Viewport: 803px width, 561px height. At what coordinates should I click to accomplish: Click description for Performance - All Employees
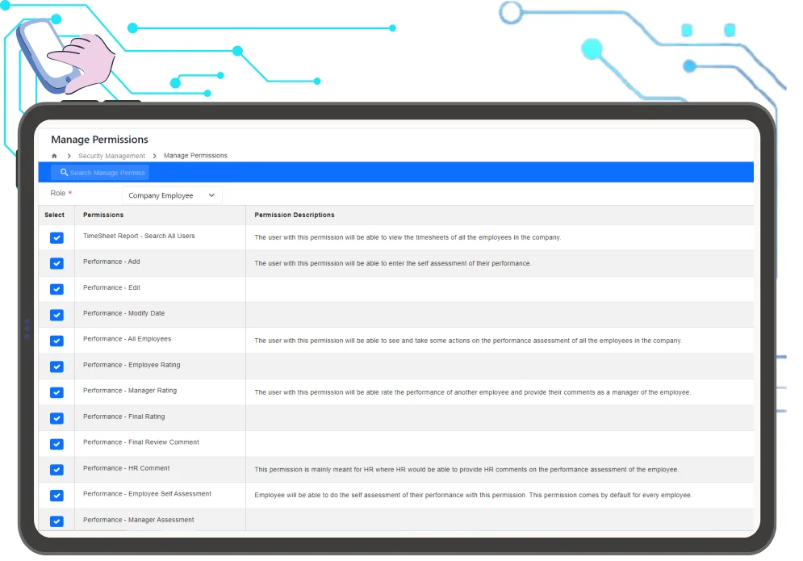(x=468, y=341)
